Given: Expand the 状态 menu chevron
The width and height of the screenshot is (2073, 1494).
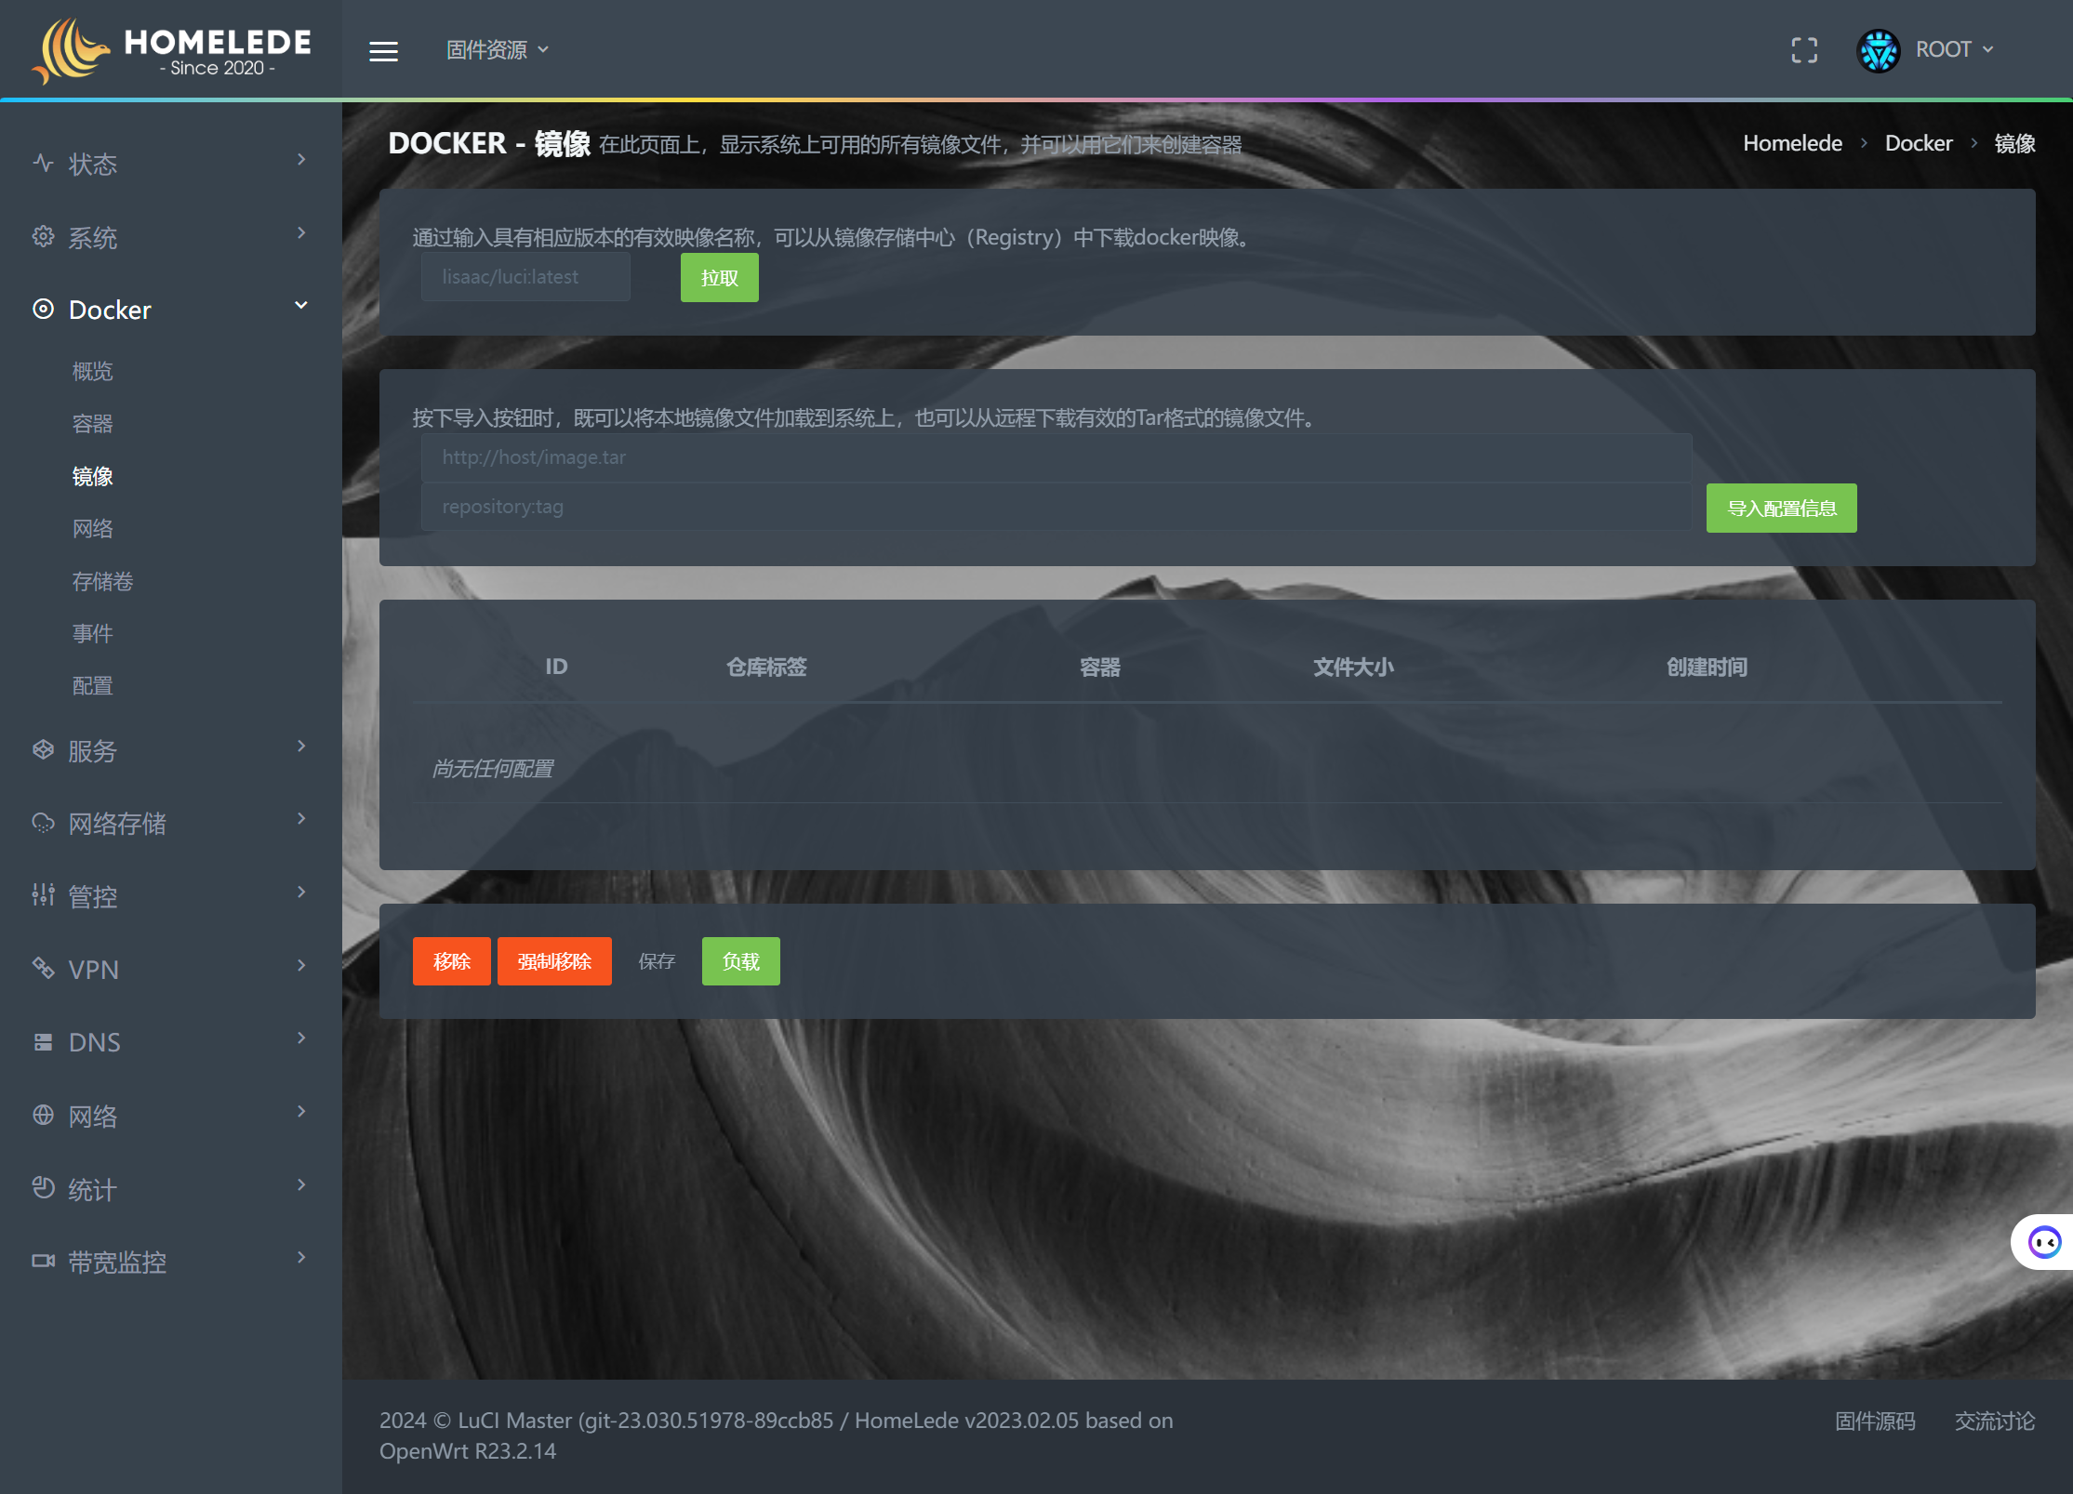Looking at the screenshot, I should [301, 160].
